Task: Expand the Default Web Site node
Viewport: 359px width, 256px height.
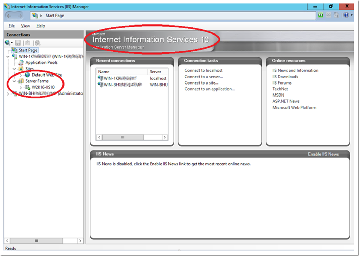Action: [x=21, y=75]
